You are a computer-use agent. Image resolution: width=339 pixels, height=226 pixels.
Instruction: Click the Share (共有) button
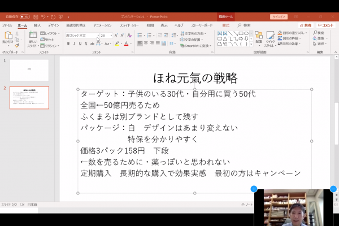[x=306, y=25]
